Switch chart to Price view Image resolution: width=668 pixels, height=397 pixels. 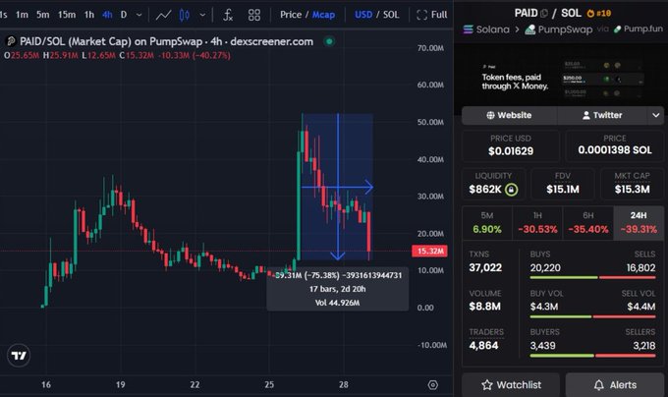point(291,15)
